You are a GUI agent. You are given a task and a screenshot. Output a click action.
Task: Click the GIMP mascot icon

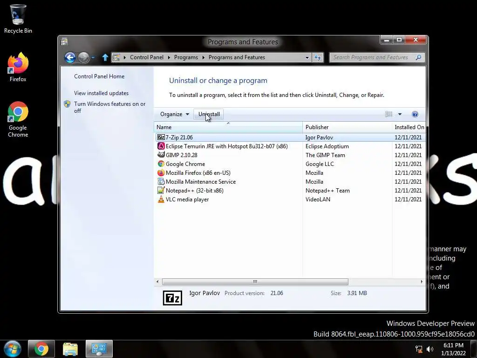pyautogui.click(x=161, y=155)
